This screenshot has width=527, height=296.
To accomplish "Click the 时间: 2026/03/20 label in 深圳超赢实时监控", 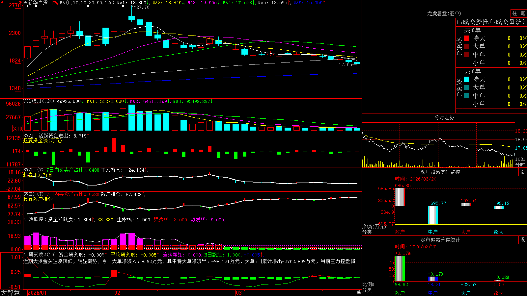I will [416, 179].
